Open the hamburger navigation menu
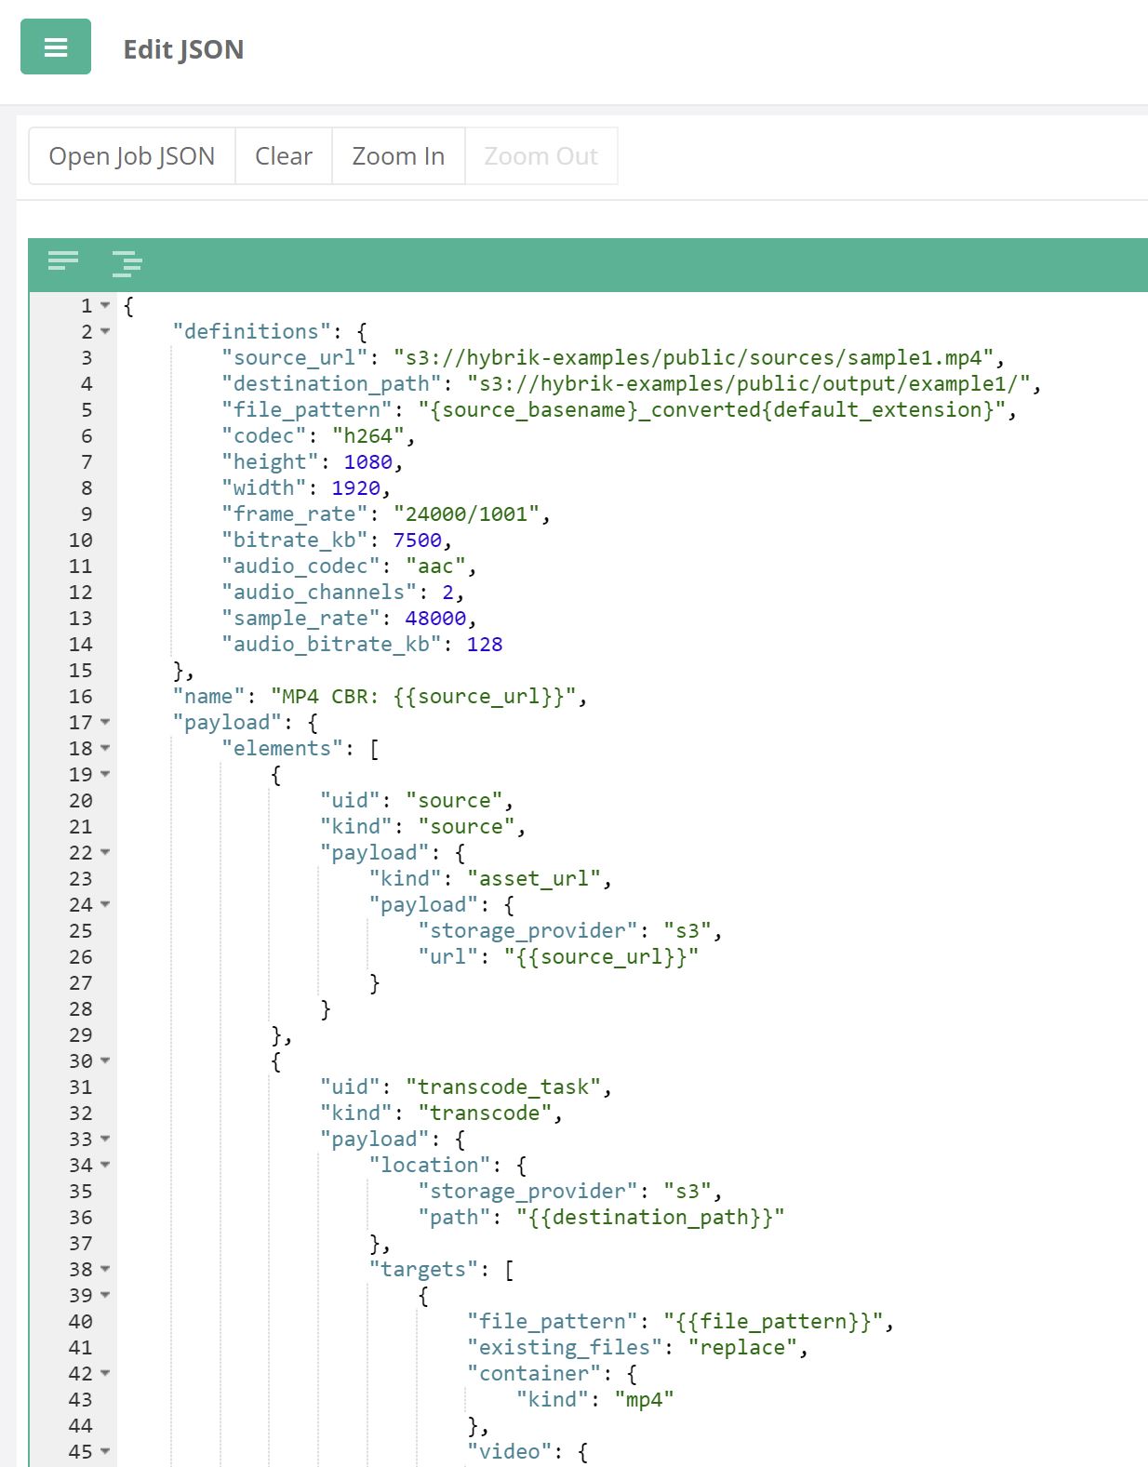The width and height of the screenshot is (1148, 1467). tap(56, 47)
